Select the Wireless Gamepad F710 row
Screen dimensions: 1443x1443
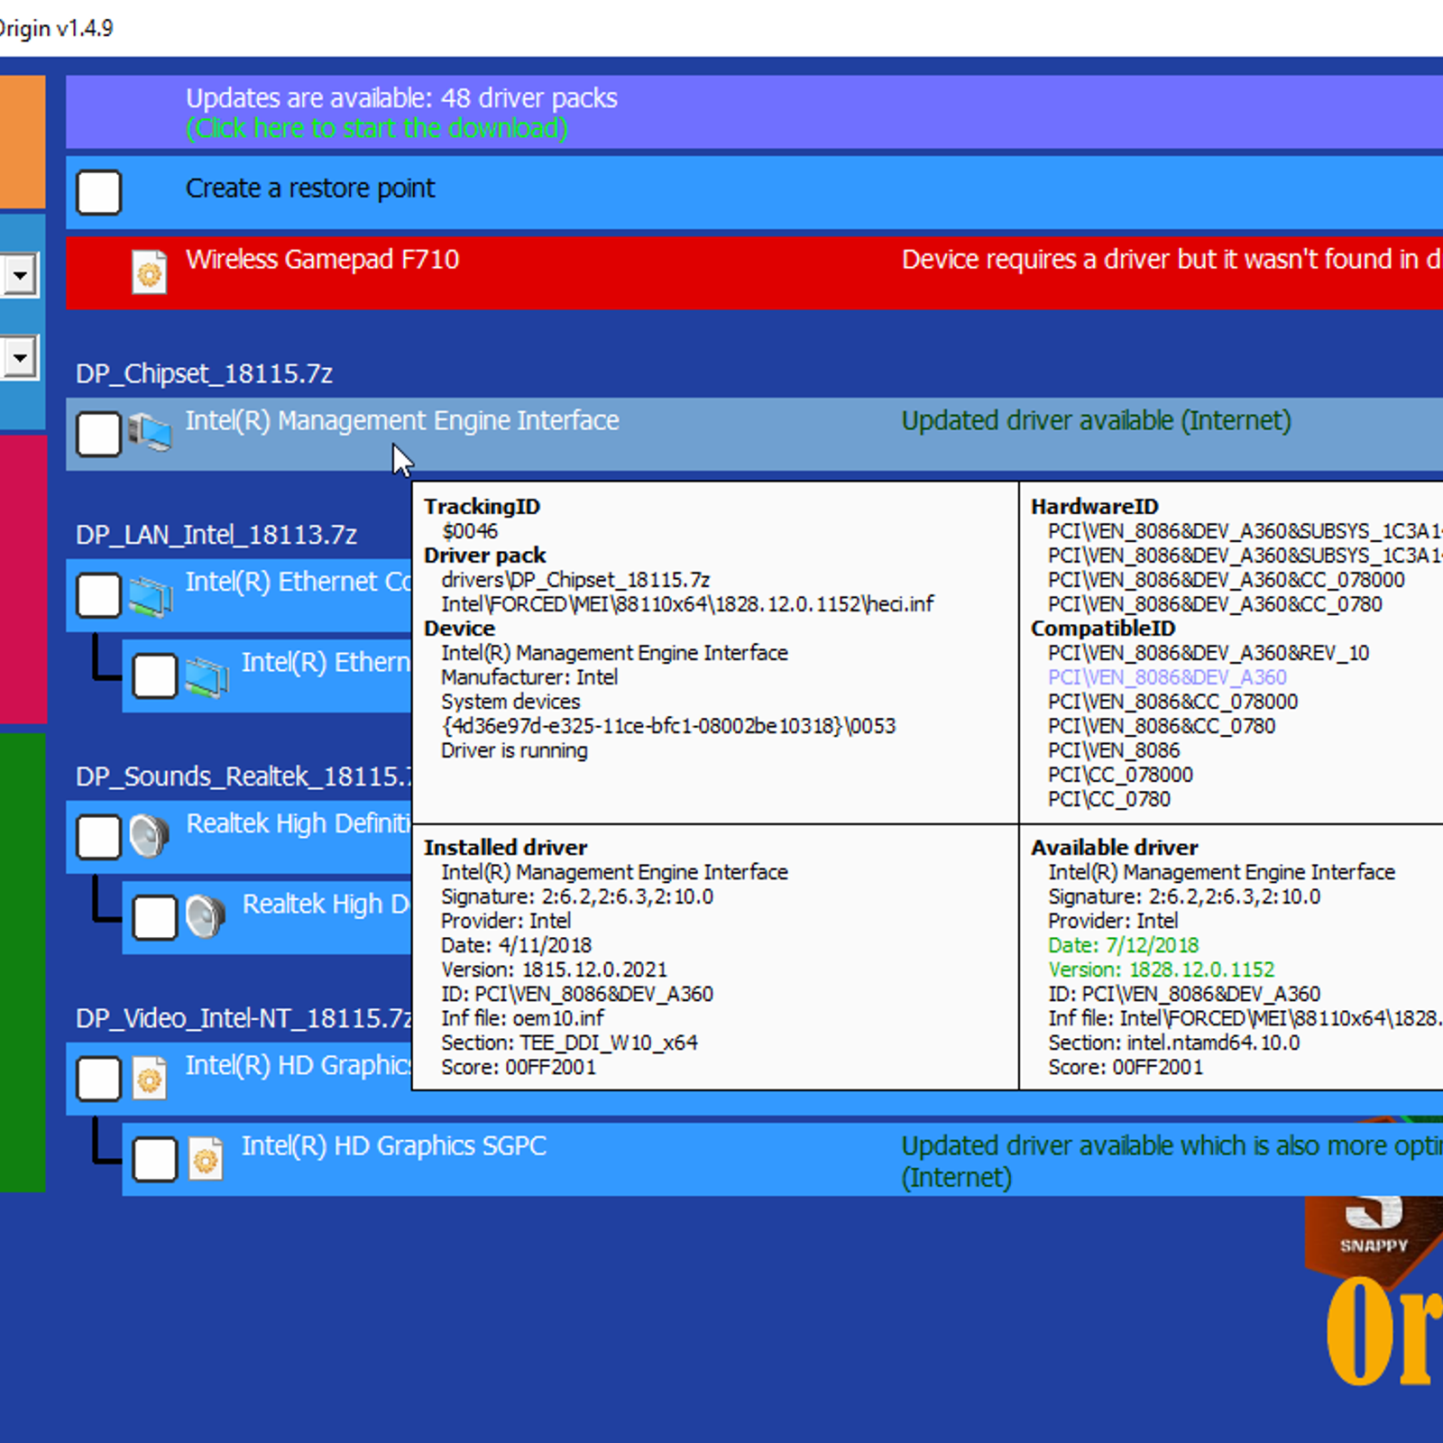click(754, 272)
